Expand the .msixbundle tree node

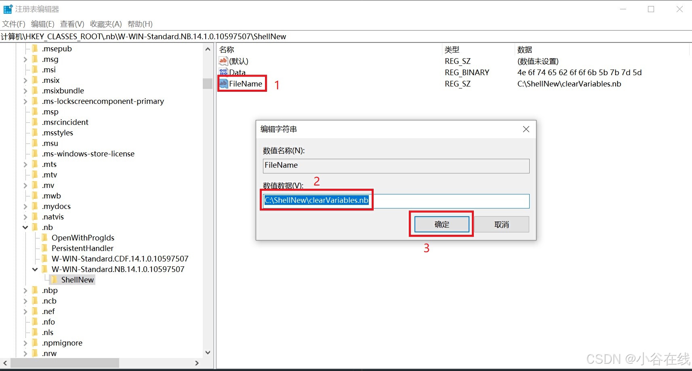25,91
